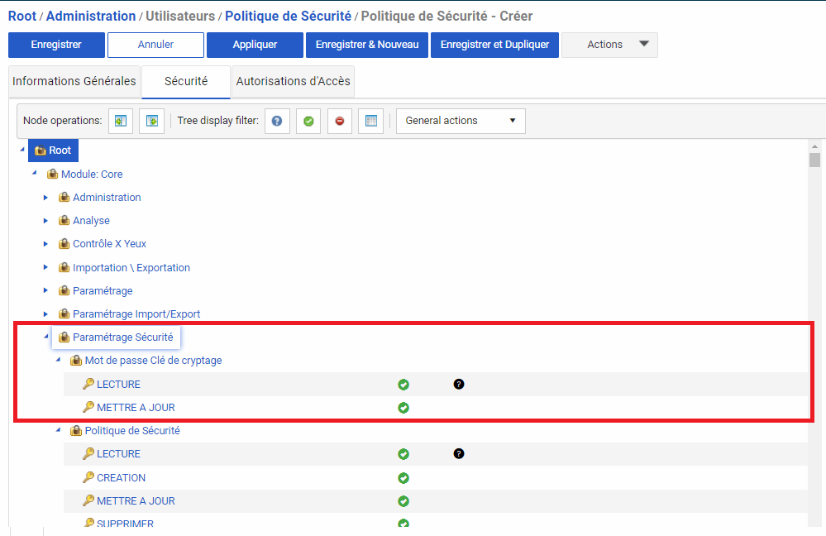Viewport: 826px width, 536px height.
Task: Click the second Node operations icon
Action: [x=152, y=121]
